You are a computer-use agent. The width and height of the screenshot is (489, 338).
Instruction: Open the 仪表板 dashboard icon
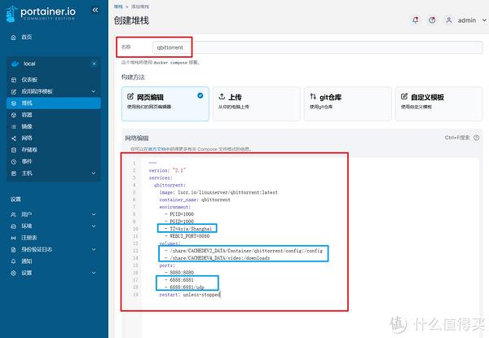click(x=14, y=80)
